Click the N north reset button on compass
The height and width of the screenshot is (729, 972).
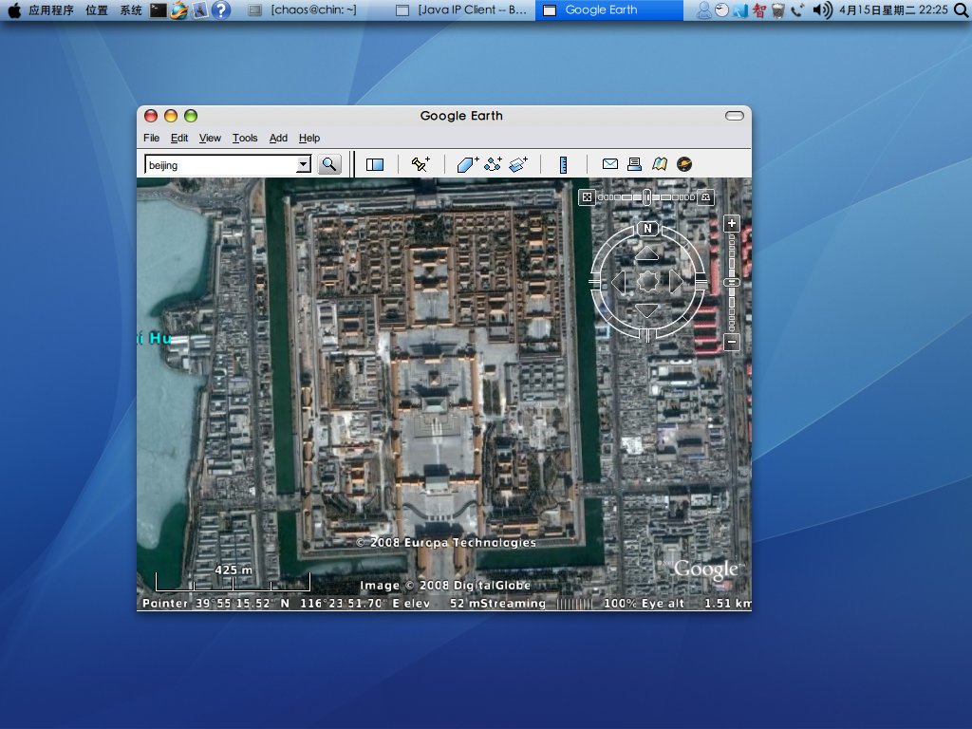[x=647, y=229]
